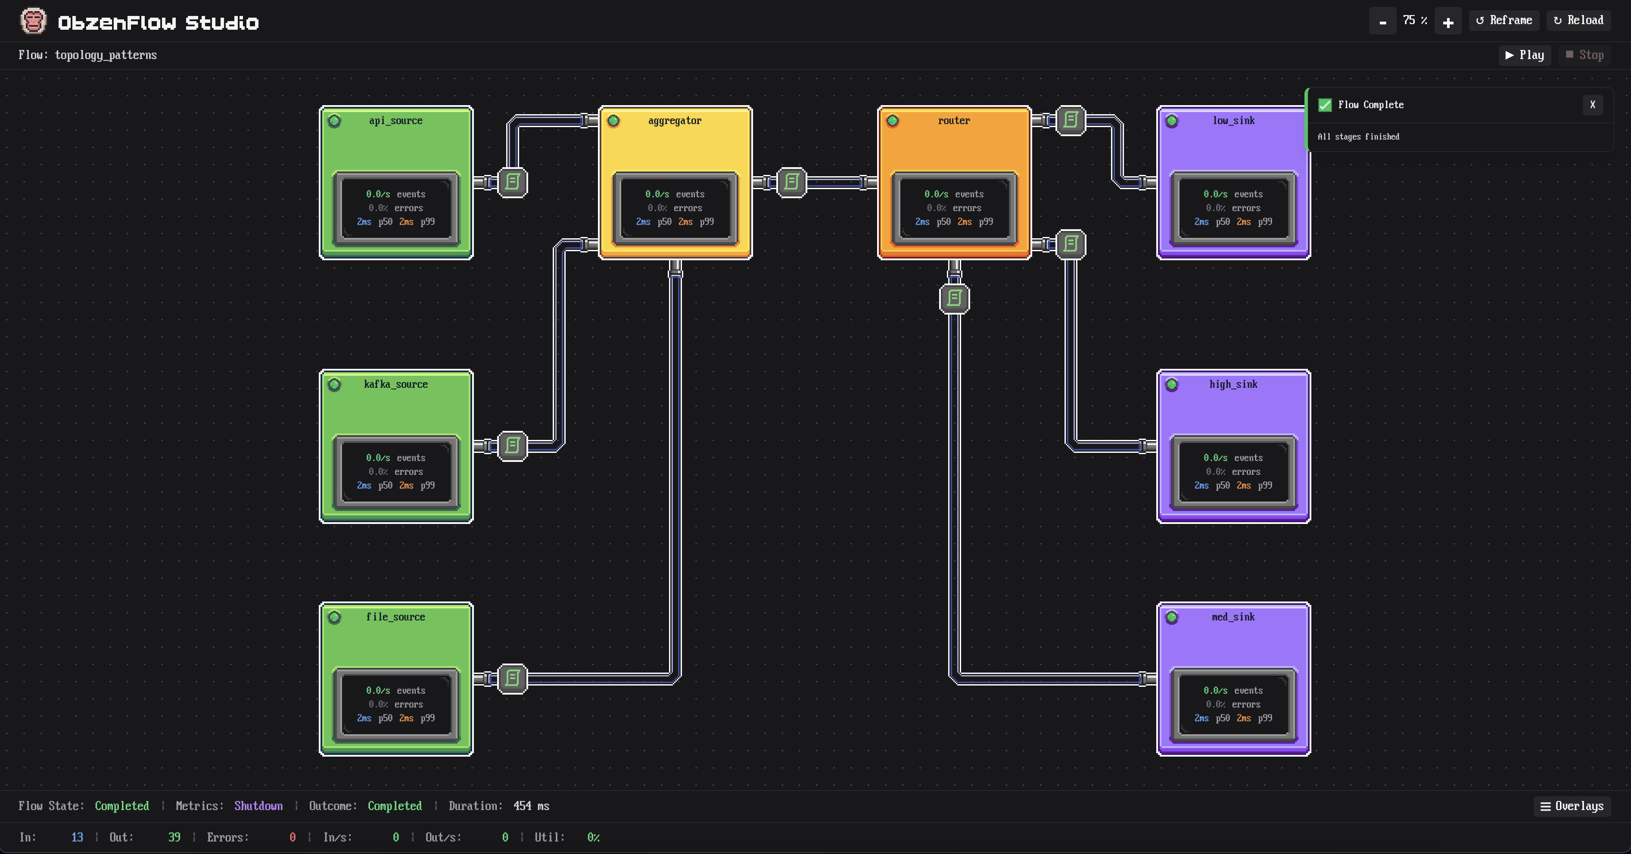Click the edge document icon after kafka_source
The height and width of the screenshot is (854, 1631).
coord(512,446)
